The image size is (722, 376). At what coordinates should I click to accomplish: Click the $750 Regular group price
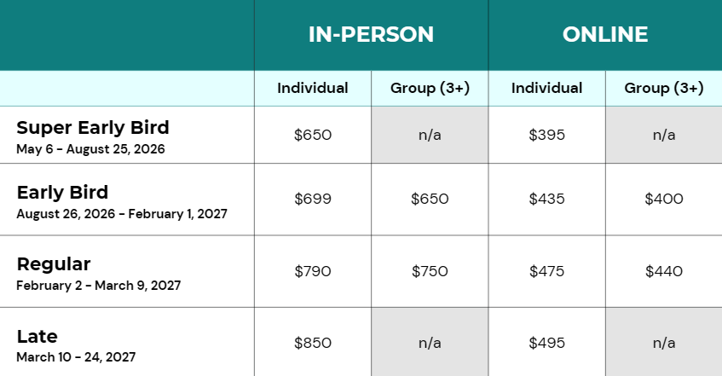(x=430, y=271)
